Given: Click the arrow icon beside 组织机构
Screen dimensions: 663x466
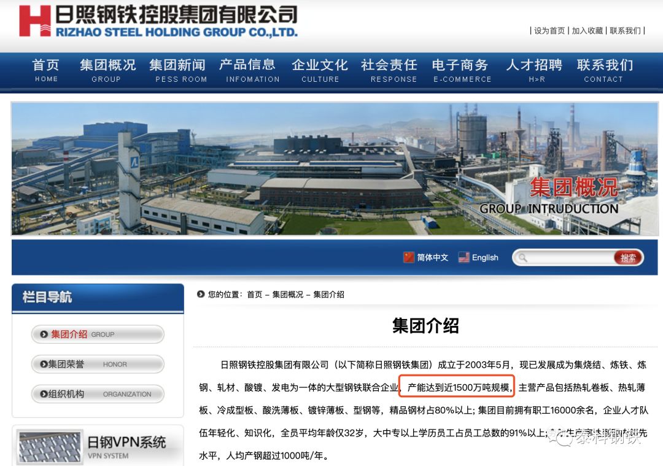Looking at the screenshot, I should pos(44,394).
